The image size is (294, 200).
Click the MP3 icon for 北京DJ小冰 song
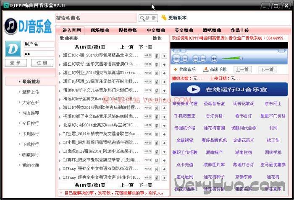click(147, 125)
